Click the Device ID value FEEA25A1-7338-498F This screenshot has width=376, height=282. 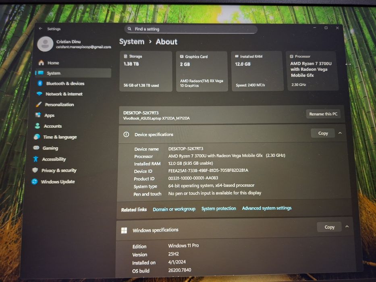pos(208,170)
